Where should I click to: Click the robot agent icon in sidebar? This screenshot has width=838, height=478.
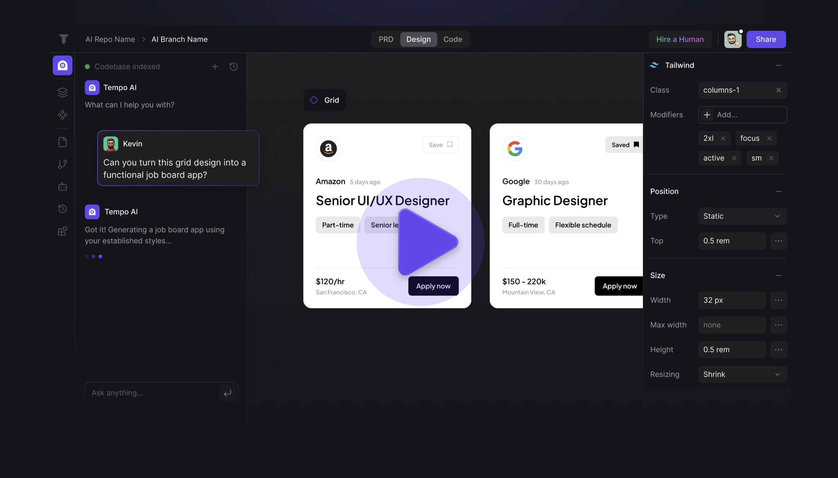[63, 187]
